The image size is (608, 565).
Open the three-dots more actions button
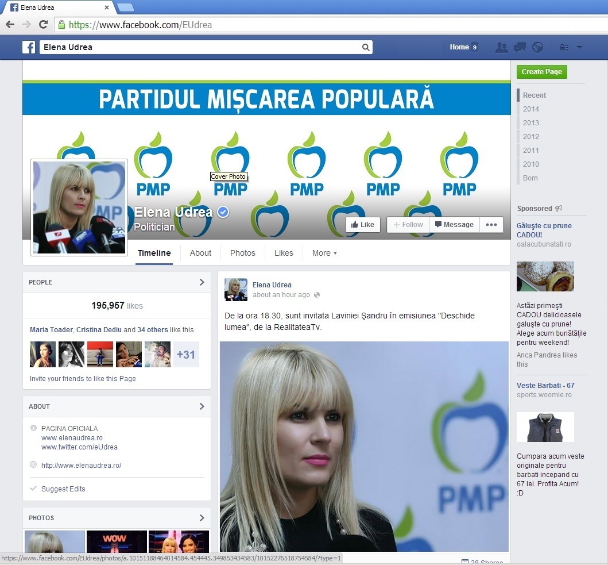coord(491,224)
